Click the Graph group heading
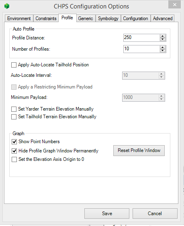The image size is (184, 226). [x=18, y=134]
